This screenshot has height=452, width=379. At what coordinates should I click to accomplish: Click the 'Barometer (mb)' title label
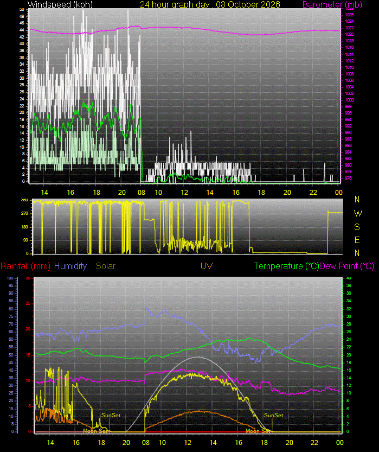click(332, 4)
